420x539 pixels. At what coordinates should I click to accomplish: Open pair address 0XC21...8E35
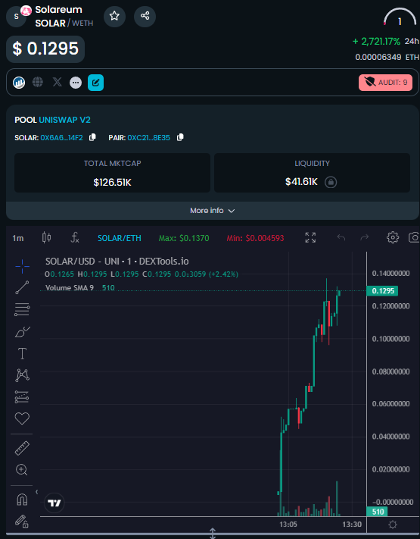click(x=148, y=138)
